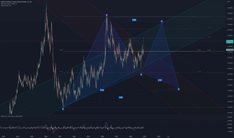Click the 22.00000 price axis label
Screen dimensions: 234x138
coord(230,35)
